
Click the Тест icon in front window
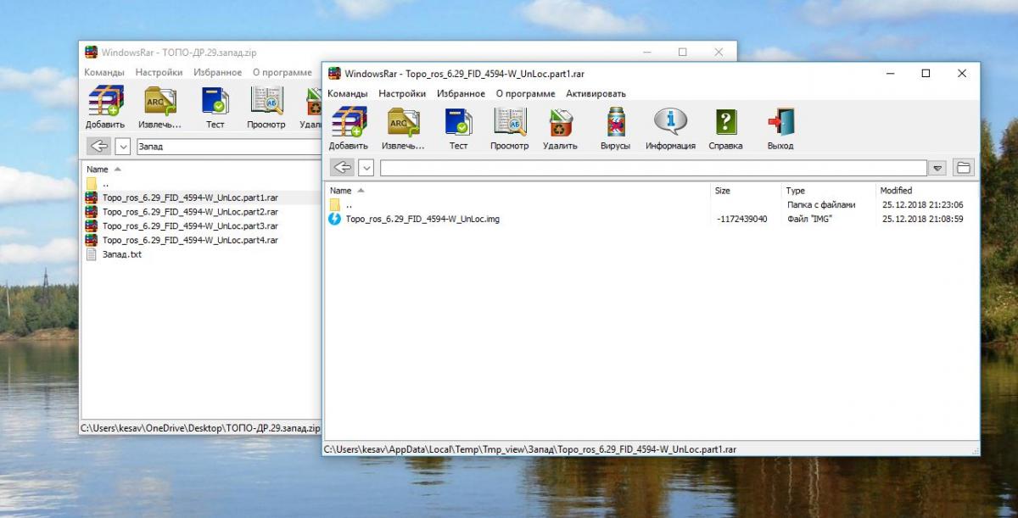coord(458,124)
